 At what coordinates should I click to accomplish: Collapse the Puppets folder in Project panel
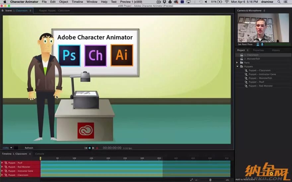(x=237, y=66)
